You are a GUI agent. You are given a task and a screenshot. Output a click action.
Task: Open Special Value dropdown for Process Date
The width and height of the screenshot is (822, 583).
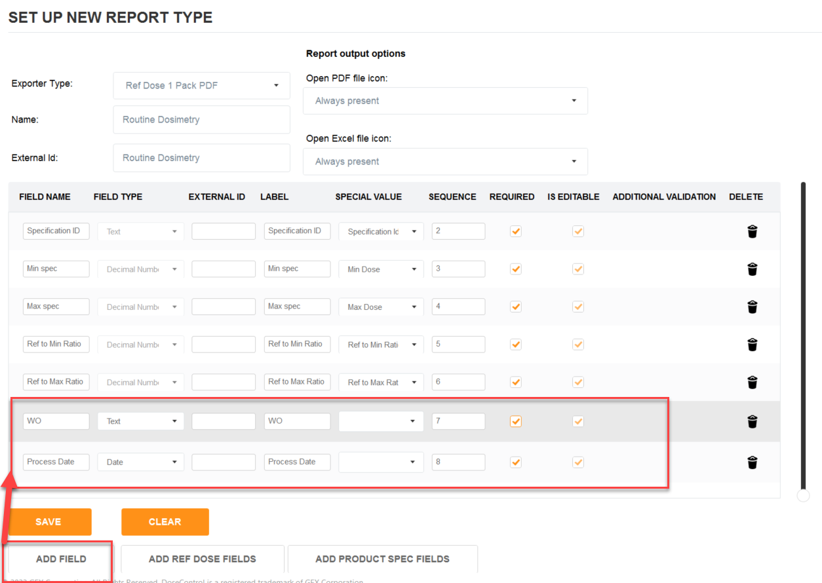381,462
